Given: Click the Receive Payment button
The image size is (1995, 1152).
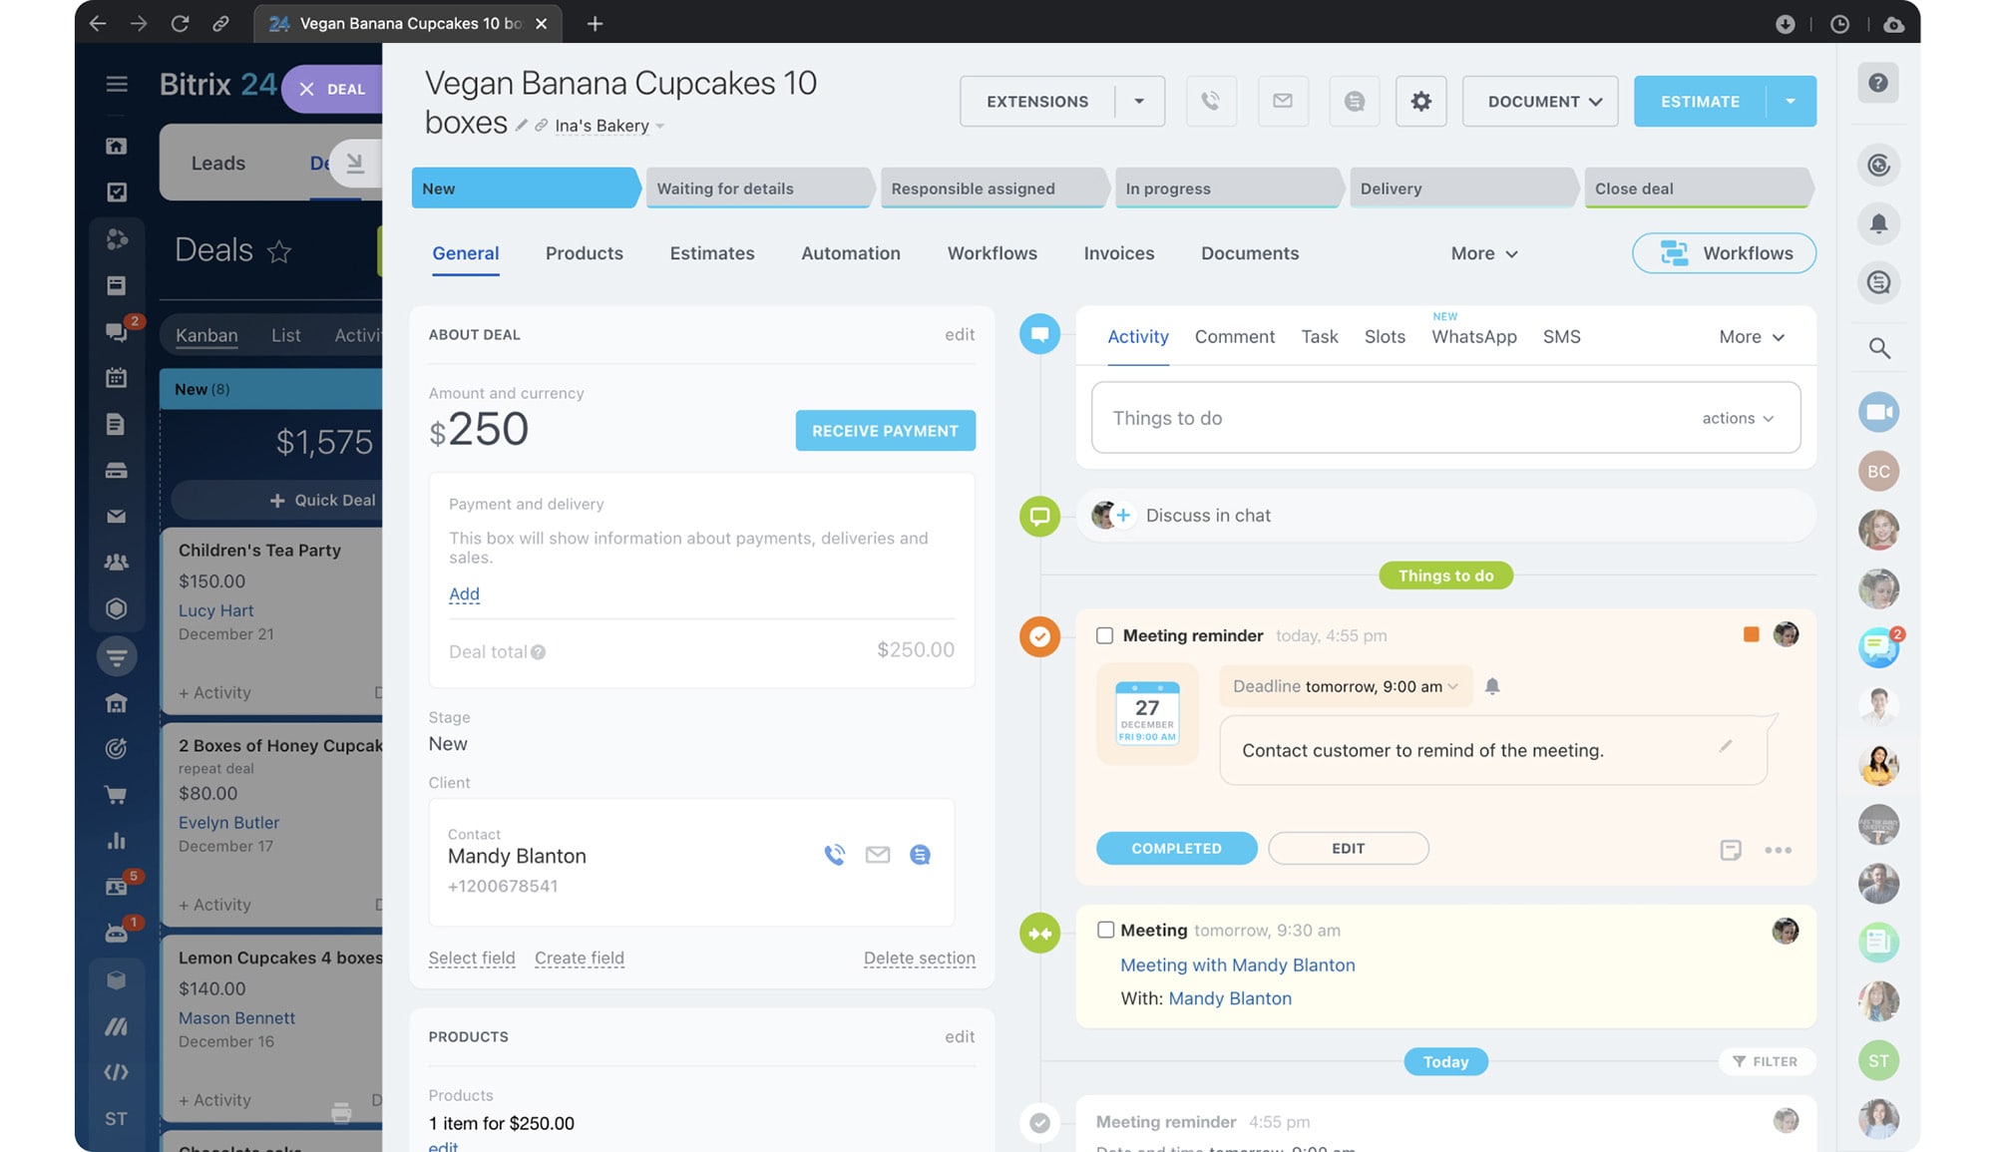Looking at the screenshot, I should 885,430.
